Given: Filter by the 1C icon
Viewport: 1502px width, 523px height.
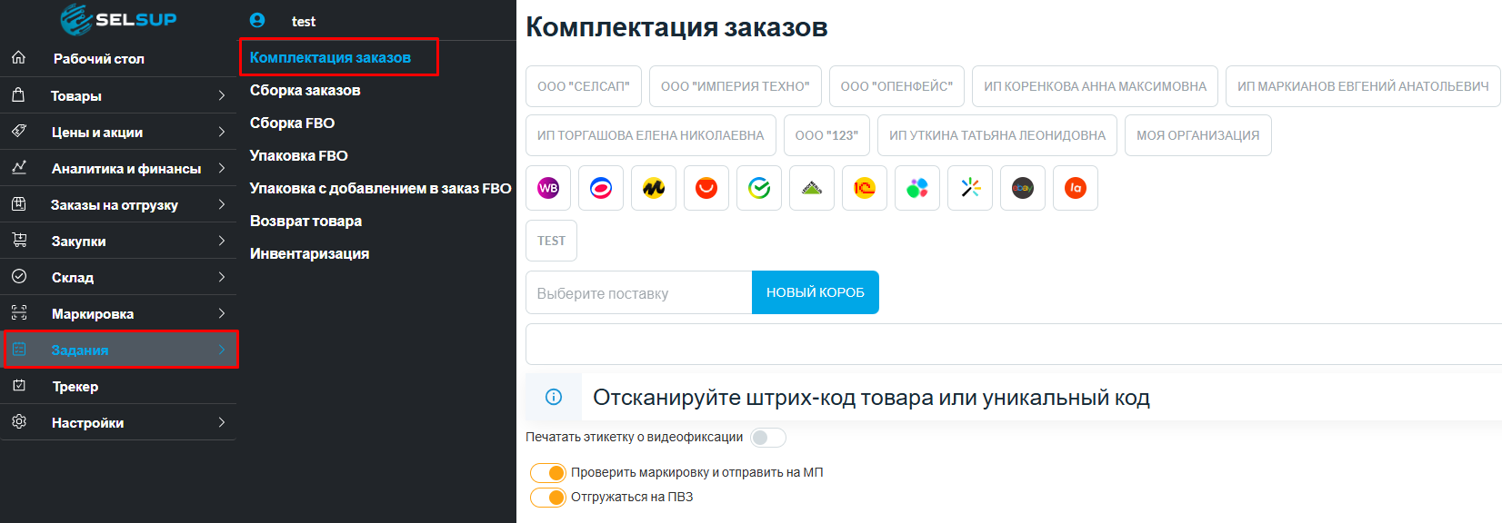Looking at the screenshot, I should (865, 188).
